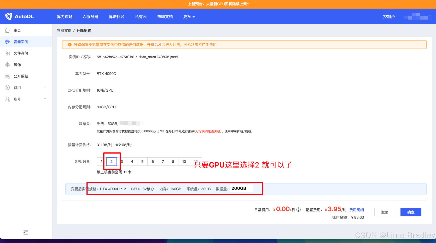Select GPU quantity 3
This screenshot has height=243, width=436.
122,162
